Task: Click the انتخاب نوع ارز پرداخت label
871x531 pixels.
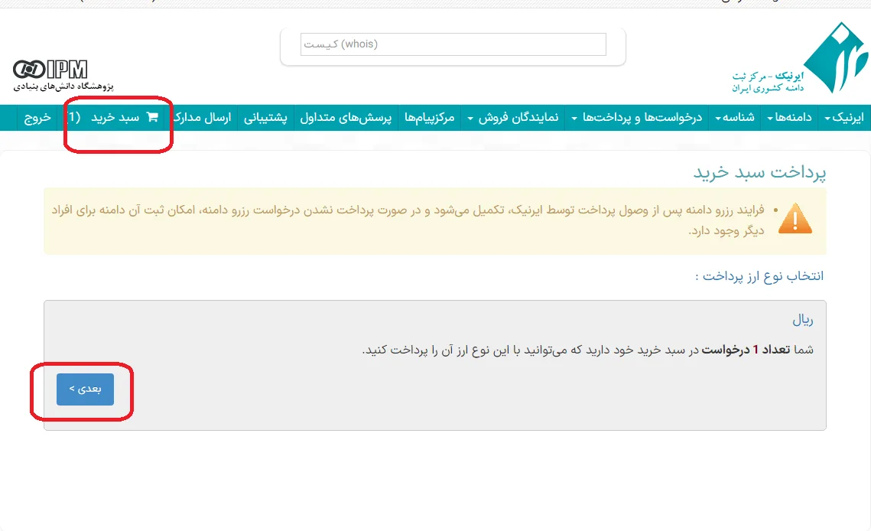Action: (759, 276)
